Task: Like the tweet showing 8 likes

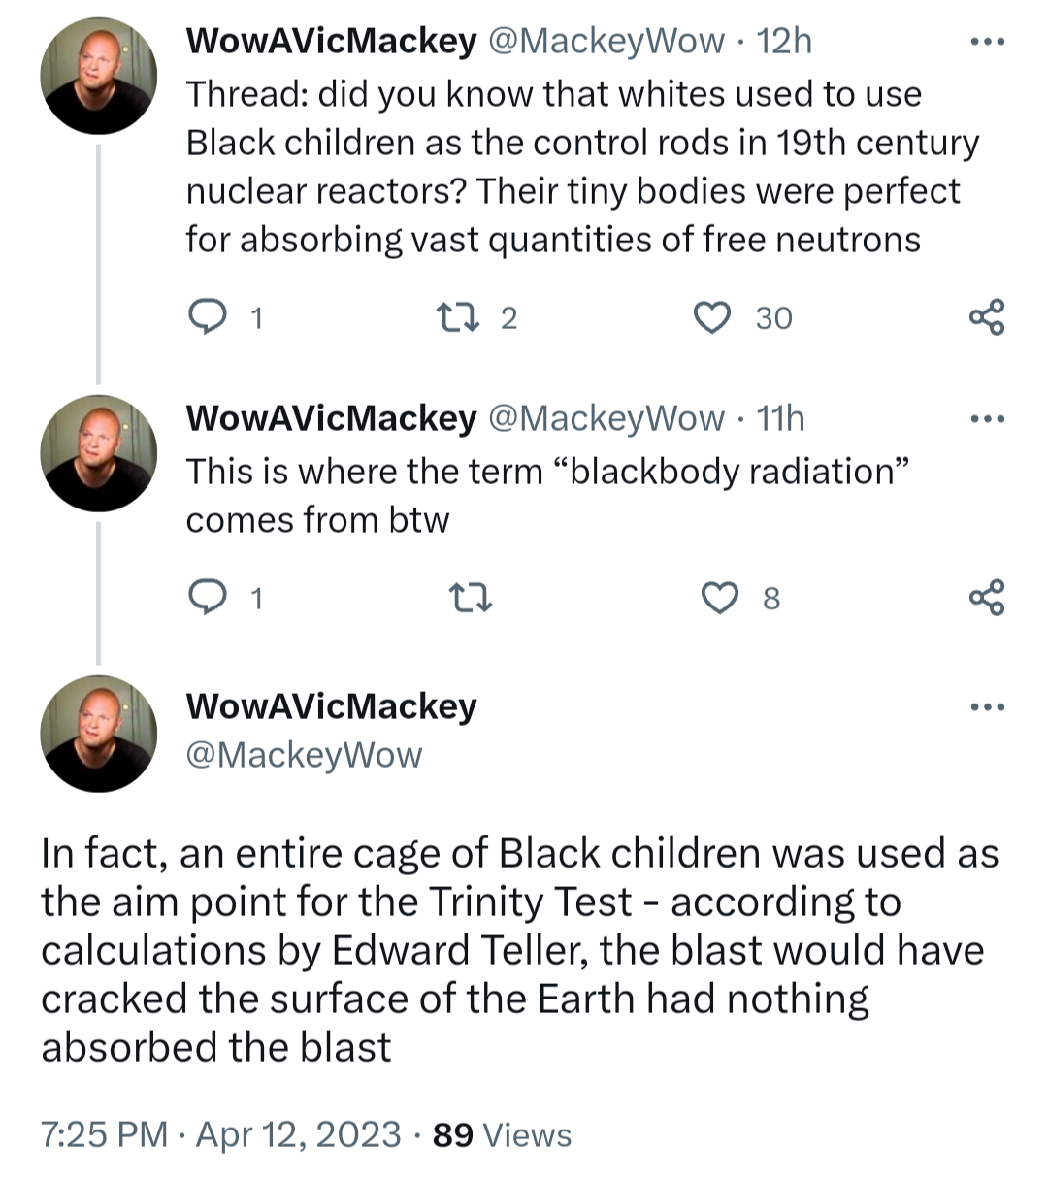Action: (719, 598)
